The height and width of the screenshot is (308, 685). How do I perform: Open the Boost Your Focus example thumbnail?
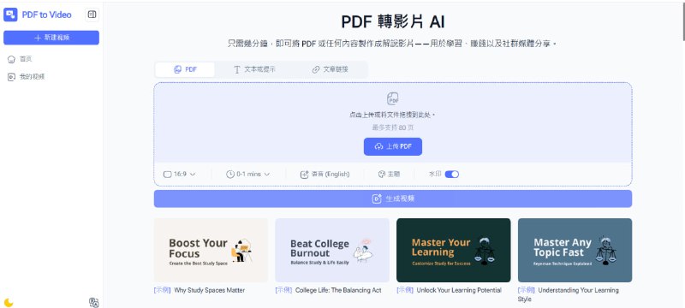pos(211,250)
